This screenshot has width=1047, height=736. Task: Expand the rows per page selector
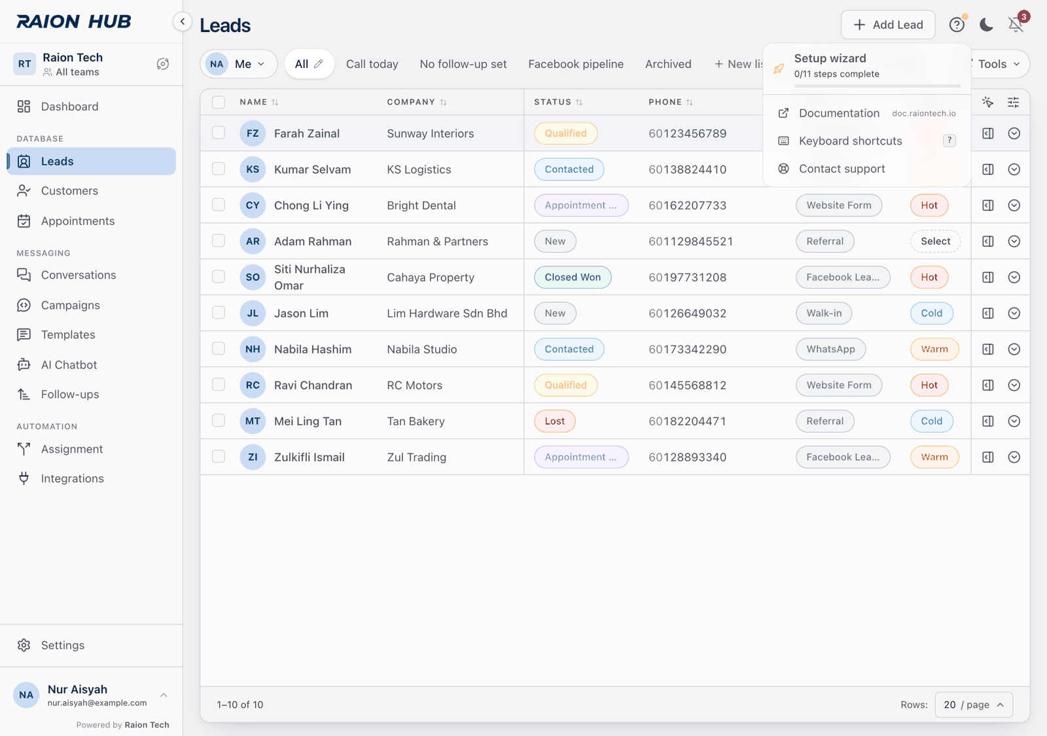[x=974, y=705]
